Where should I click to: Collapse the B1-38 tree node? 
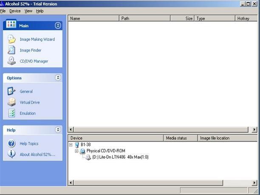71,145
